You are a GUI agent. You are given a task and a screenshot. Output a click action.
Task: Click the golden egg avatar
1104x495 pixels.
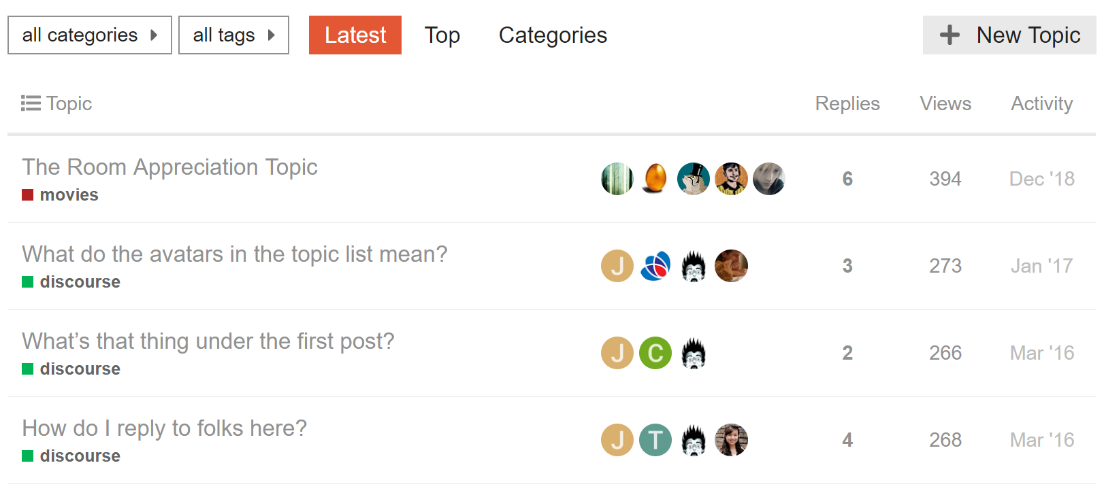[655, 179]
